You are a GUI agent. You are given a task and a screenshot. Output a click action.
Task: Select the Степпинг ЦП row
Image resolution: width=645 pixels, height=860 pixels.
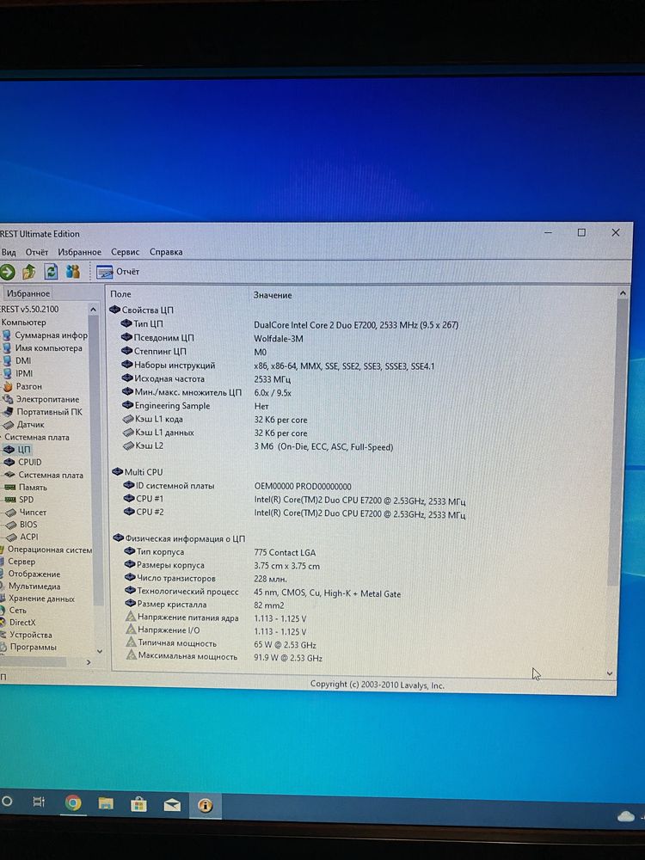pyautogui.click(x=193, y=352)
